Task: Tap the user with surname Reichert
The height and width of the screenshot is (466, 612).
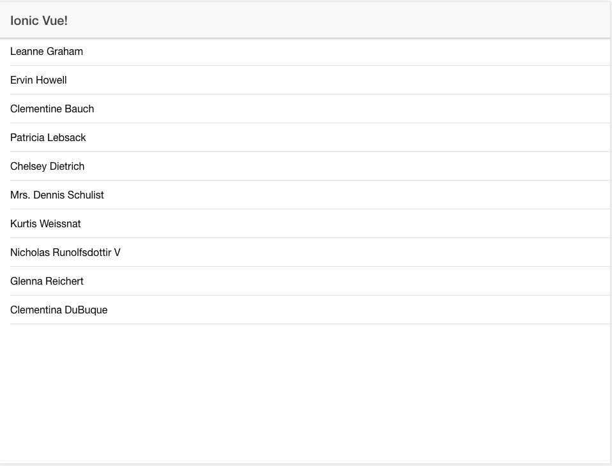Action: [x=64, y=282]
